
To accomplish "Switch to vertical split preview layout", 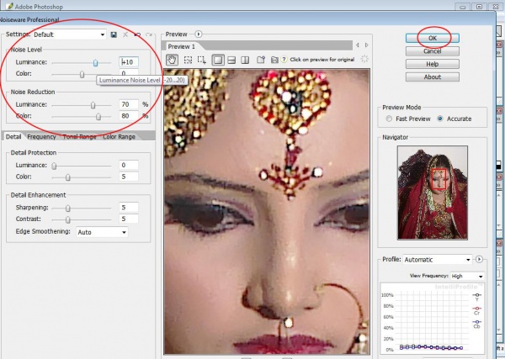I will (245, 60).
